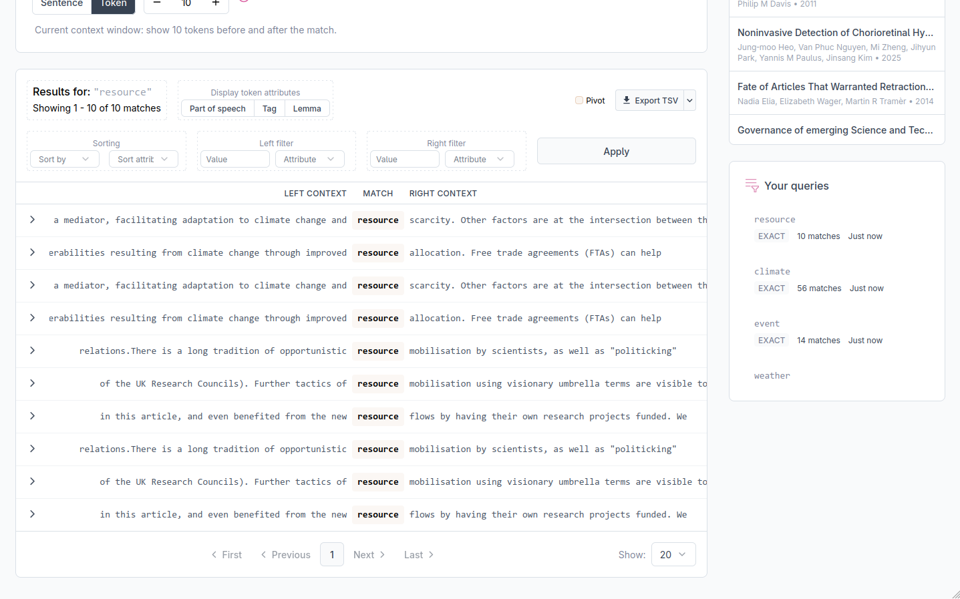Open Export TSV dropdown arrow

(x=690, y=101)
